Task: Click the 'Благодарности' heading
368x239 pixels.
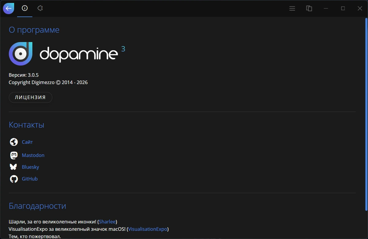Action: (x=37, y=206)
